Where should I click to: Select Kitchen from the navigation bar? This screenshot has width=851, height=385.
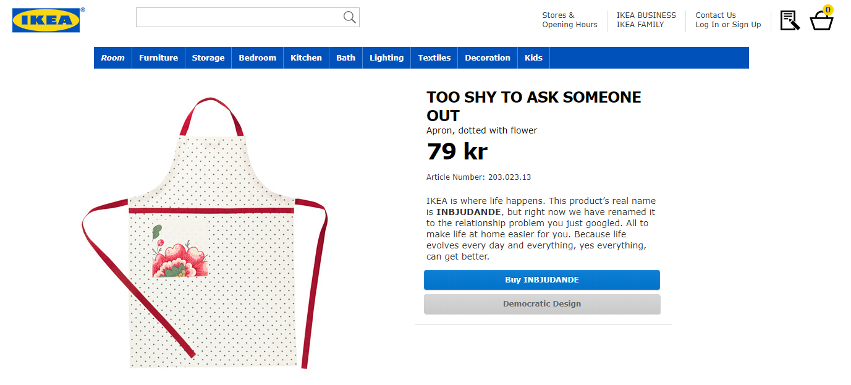(306, 57)
